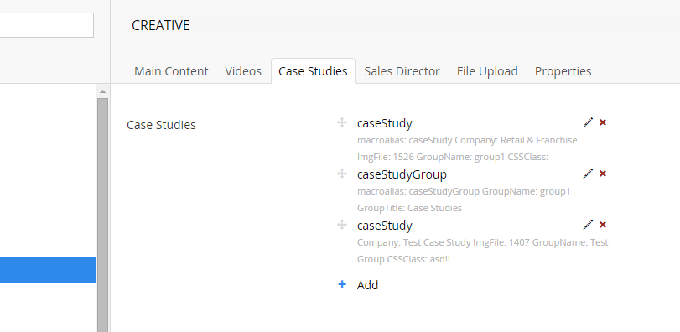
Task: Click the scrollbar up arrow in tree panel
Action: pyautogui.click(x=102, y=91)
